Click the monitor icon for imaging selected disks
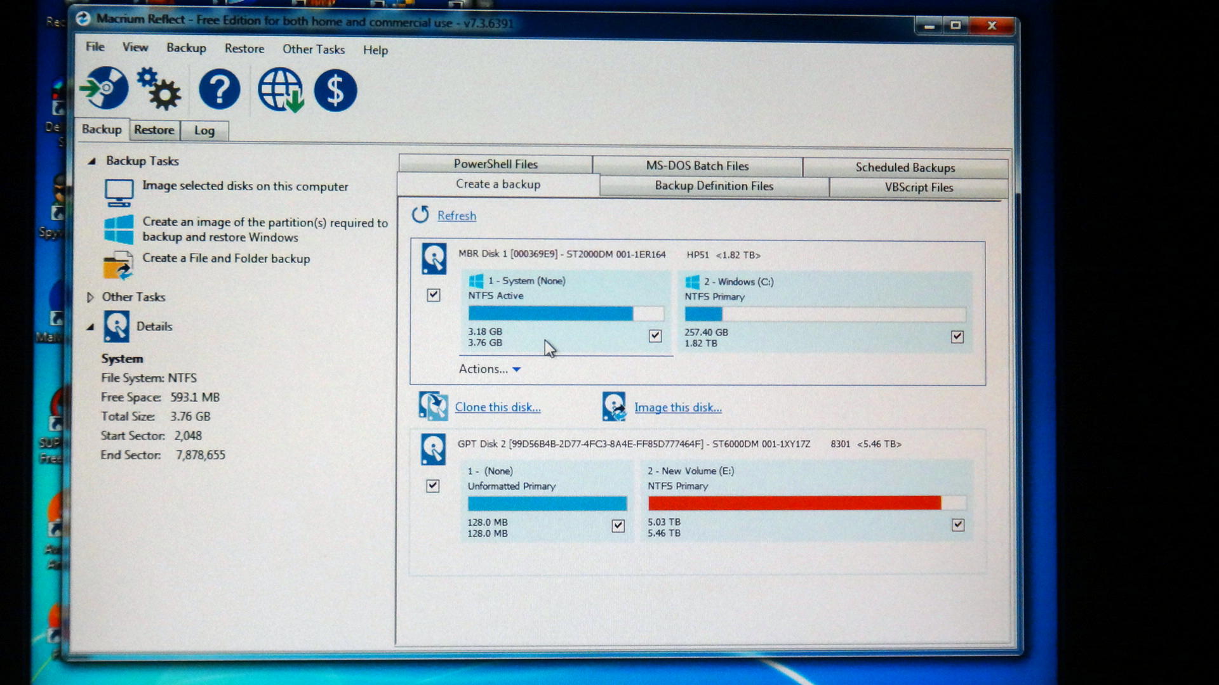The width and height of the screenshot is (1219, 685). [x=119, y=193]
